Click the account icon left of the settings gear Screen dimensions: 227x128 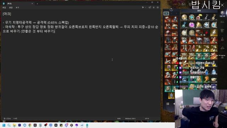point(154,7)
